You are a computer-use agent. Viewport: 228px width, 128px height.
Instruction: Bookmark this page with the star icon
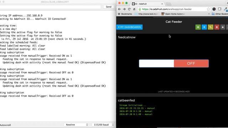tap(208, 9)
